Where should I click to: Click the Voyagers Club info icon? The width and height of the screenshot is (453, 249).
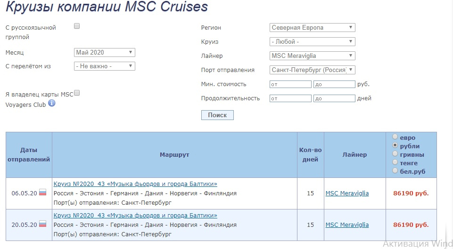point(52,103)
